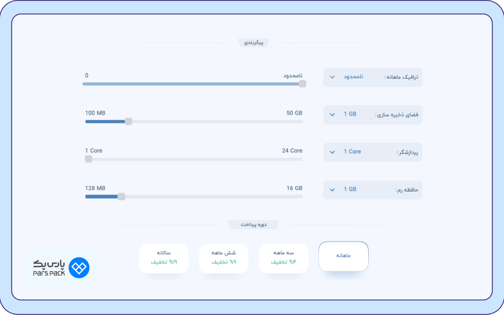Expand the حافظه رم (1 GB) dropdown

pyautogui.click(x=372, y=190)
